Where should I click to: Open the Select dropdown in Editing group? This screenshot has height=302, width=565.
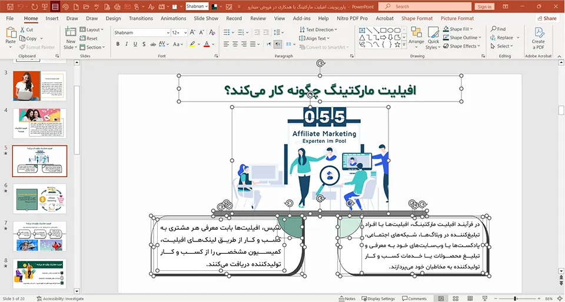click(501, 46)
